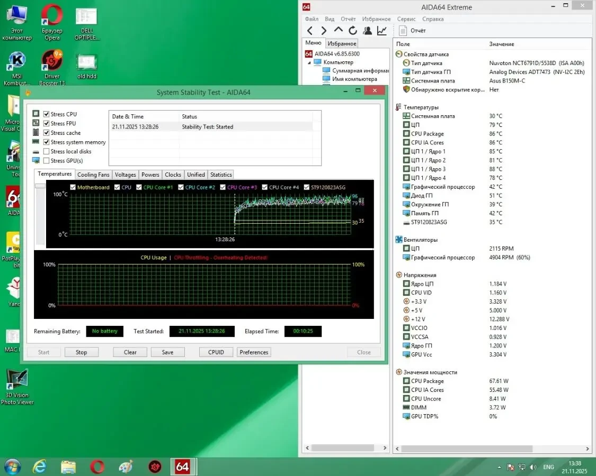596x476 pixels.
Task: Click the up arrow navigation icon in AIDA64
Action: pyautogui.click(x=337, y=30)
